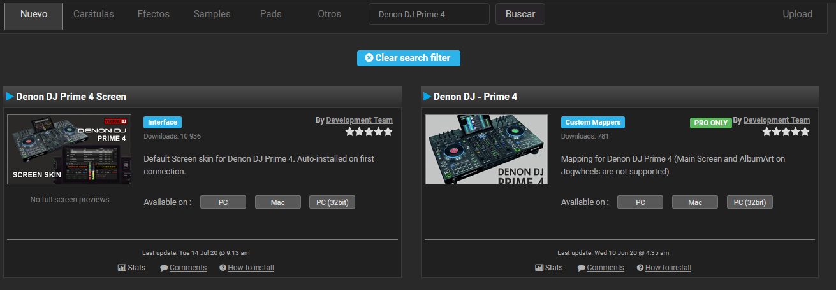Click comment bubble icon on Prime 4 mapper card
The image size is (836, 290).
point(582,268)
